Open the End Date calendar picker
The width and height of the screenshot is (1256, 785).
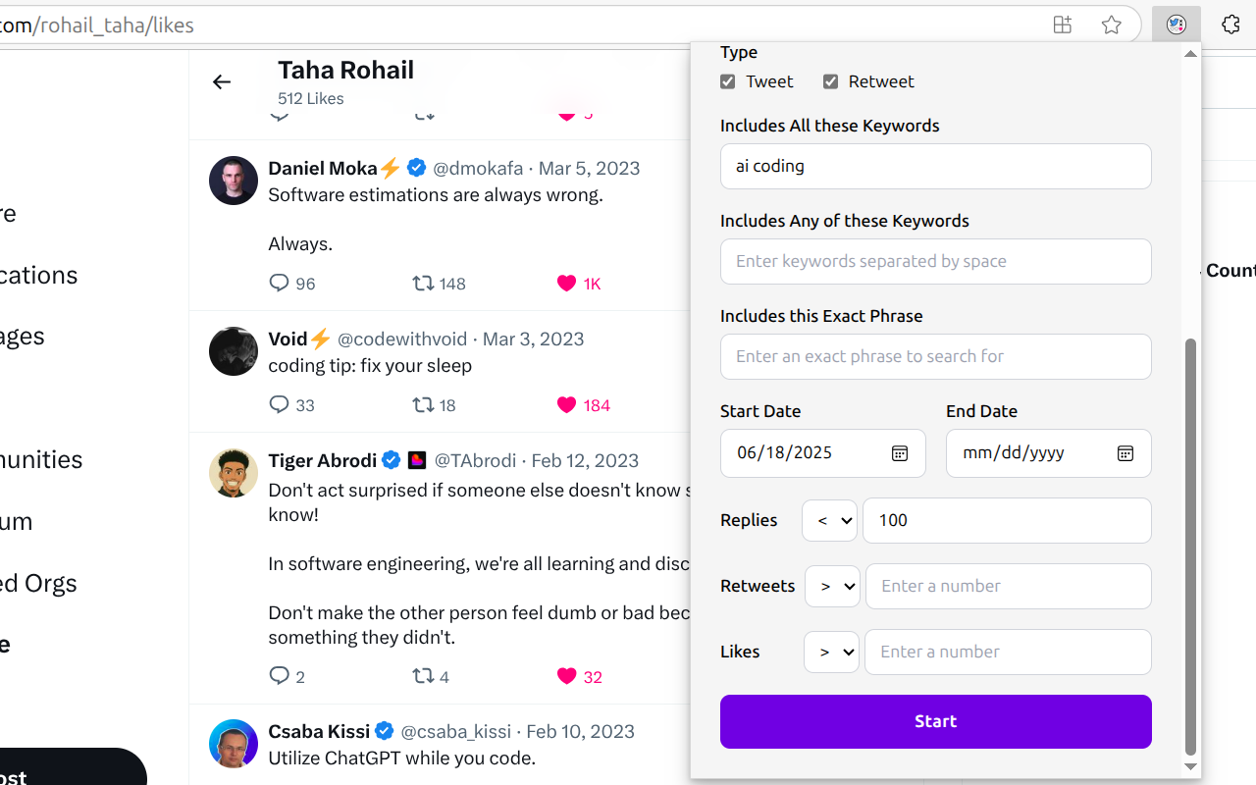click(x=1125, y=453)
